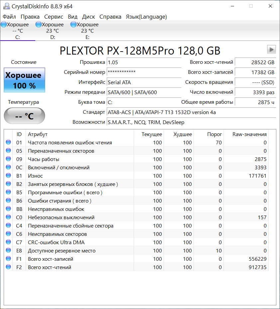This screenshot has width=280, height=309.
Task: Click status icon of attribute 05 row
Action: (x=8, y=150)
